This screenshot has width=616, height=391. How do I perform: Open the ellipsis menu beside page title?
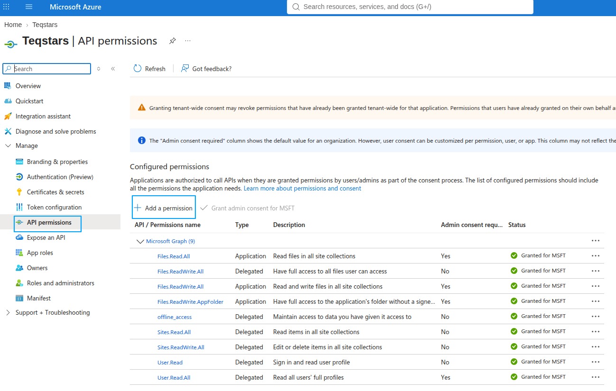188,41
